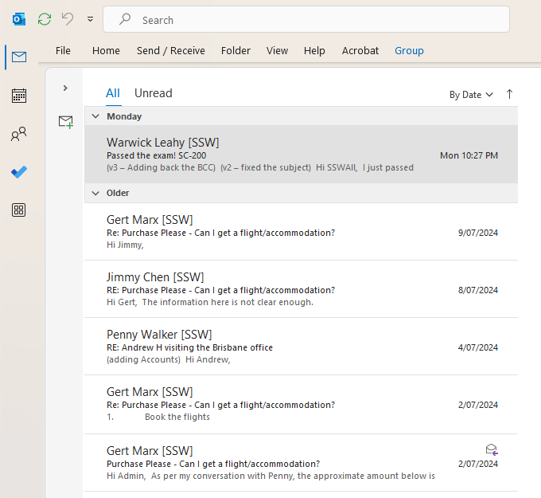This screenshot has width=541, height=498.
Task: Open the More Apps grid icon
Action: [19, 210]
